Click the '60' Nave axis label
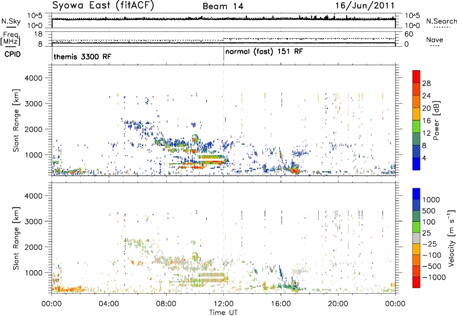The height and width of the screenshot is (316, 457). coord(408,34)
